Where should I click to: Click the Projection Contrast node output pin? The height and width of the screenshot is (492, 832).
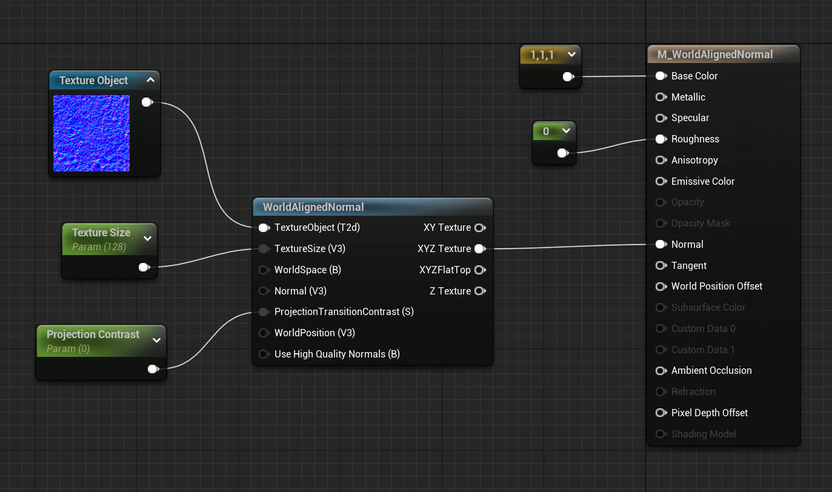[153, 369]
